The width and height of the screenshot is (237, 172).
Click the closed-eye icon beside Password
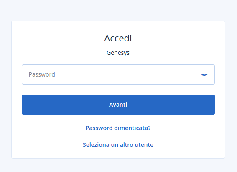204,75
